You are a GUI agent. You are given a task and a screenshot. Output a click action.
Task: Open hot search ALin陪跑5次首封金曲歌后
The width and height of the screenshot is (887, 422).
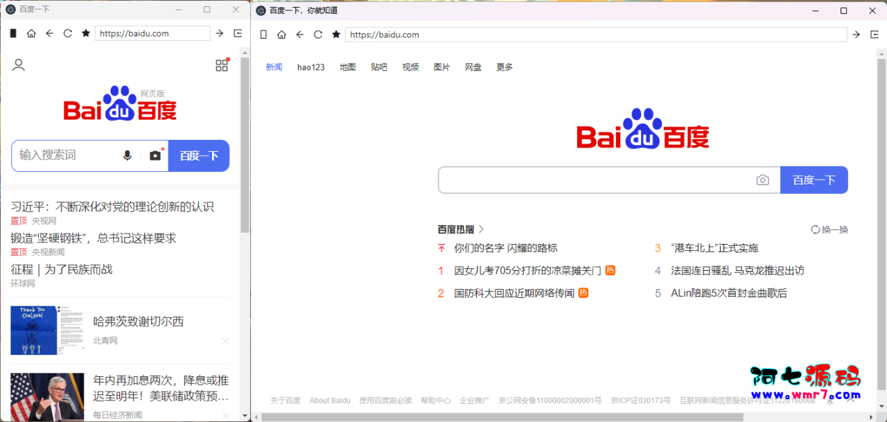[729, 293]
